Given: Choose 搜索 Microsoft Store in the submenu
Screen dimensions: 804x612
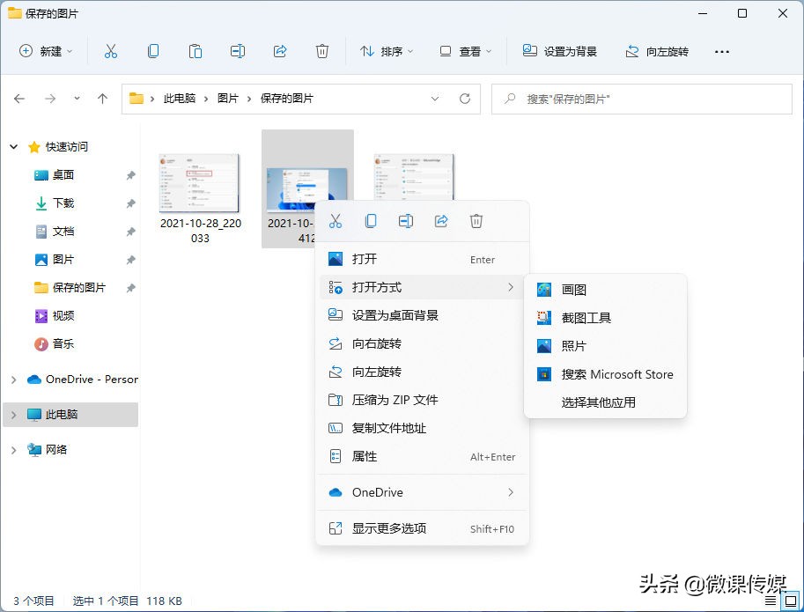Looking at the screenshot, I should click(x=605, y=374).
